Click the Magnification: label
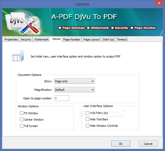Viewport: 165px width, 151px height. point(43,90)
